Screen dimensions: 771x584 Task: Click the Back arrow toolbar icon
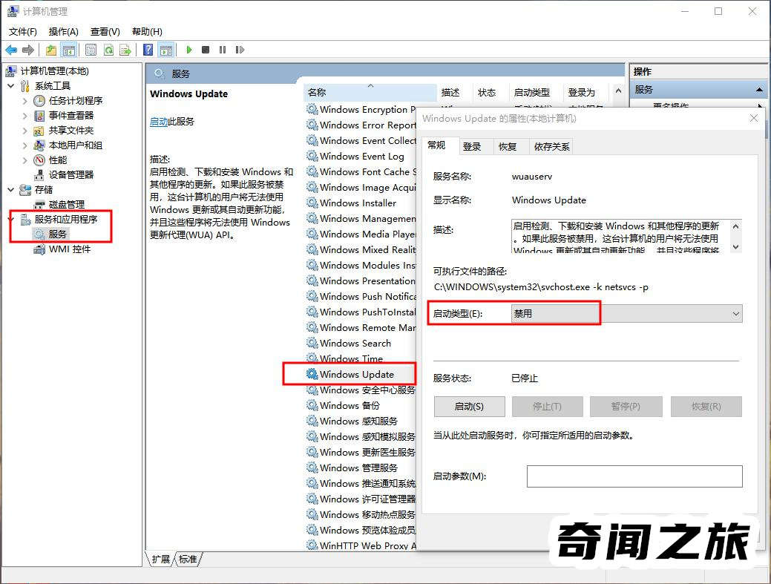pyautogui.click(x=11, y=50)
